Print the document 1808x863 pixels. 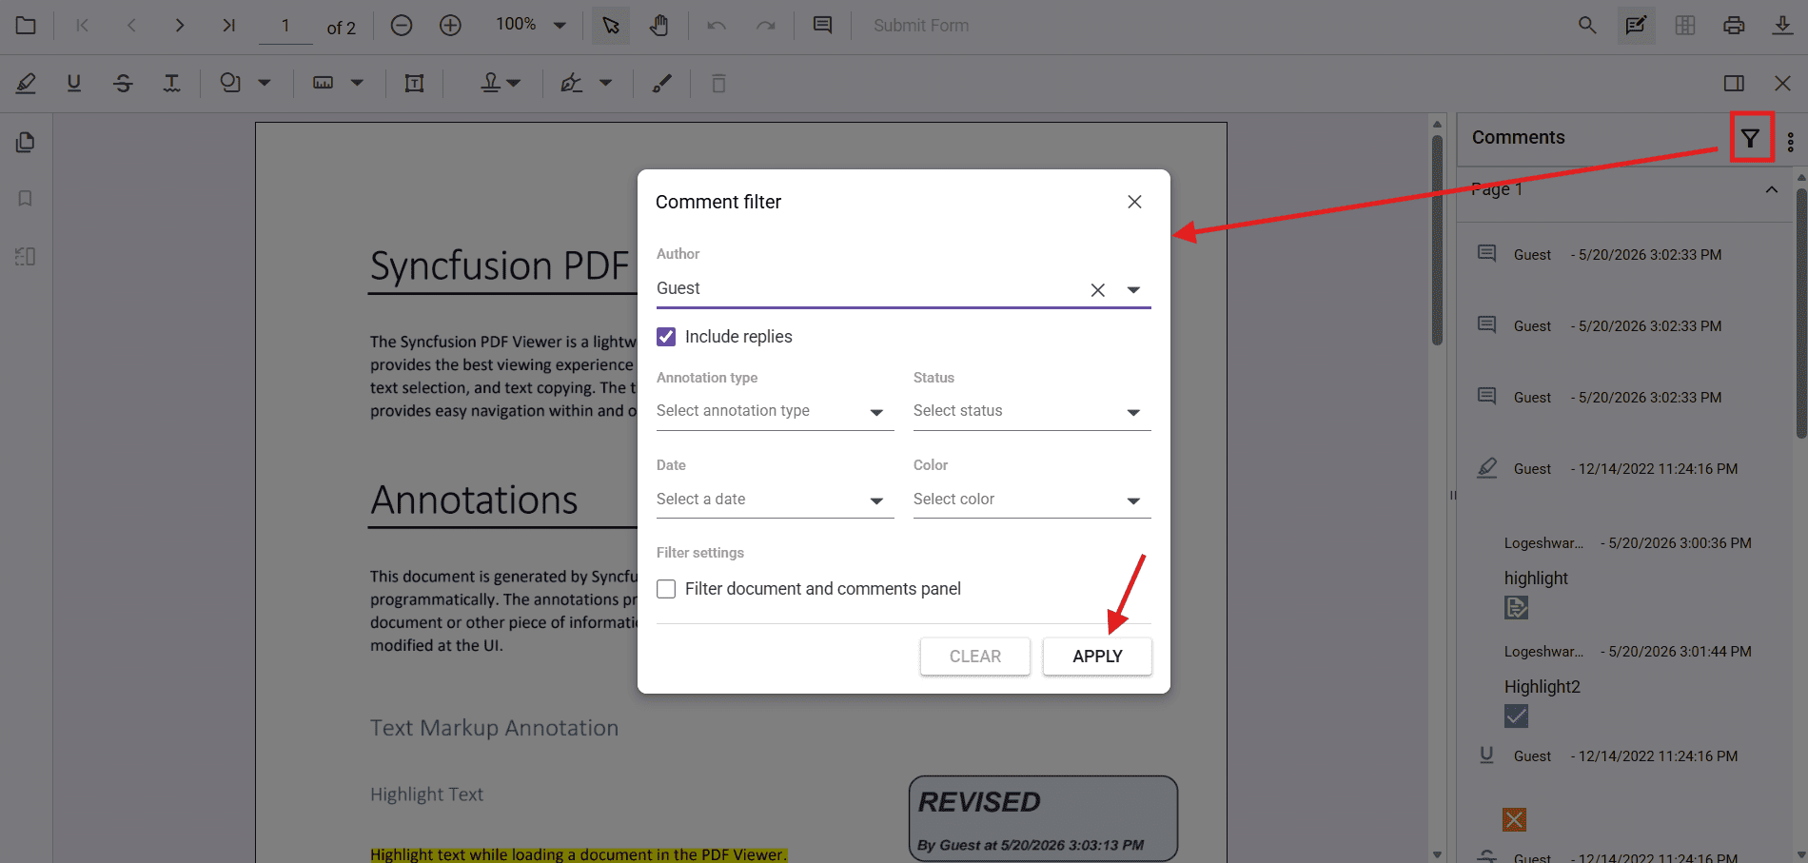(x=1734, y=26)
